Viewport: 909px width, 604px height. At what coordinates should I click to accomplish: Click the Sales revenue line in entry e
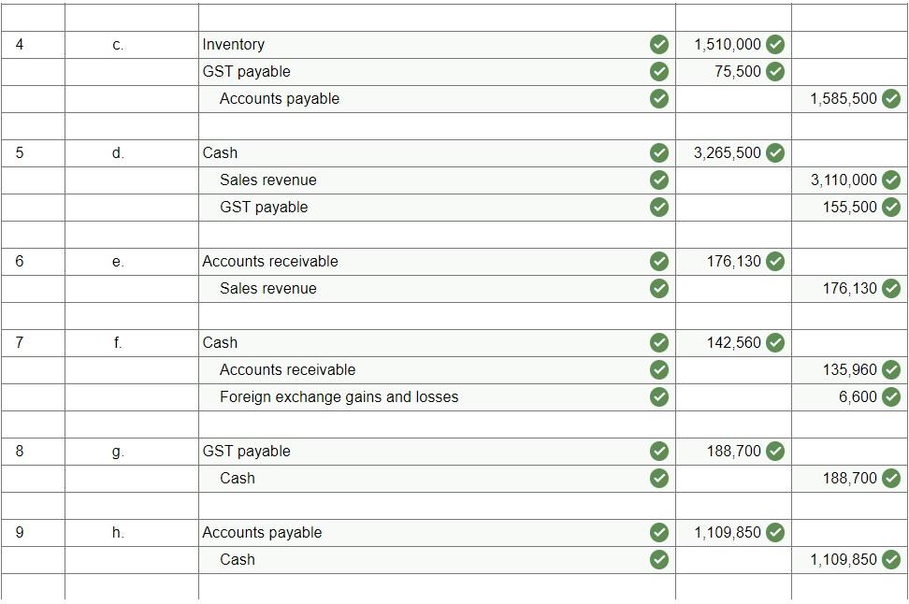coord(267,288)
